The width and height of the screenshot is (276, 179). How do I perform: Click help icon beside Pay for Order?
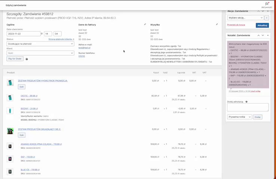[x=27, y=59]
